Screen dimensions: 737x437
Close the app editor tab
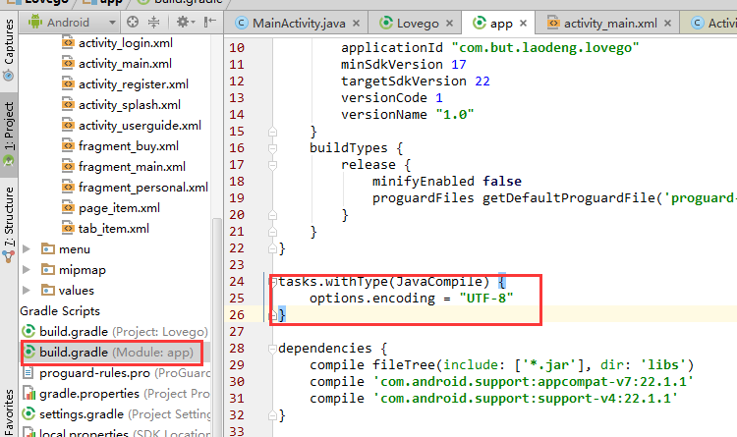[524, 23]
